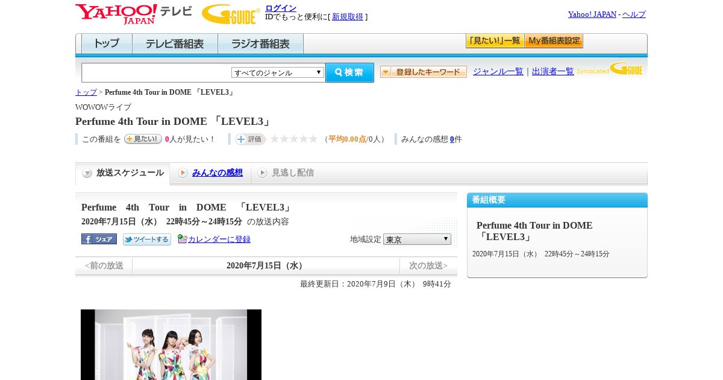Viewport: 723px width, 380px height.
Task: Click the WOWOWライブ channel name
Action: tap(103, 107)
